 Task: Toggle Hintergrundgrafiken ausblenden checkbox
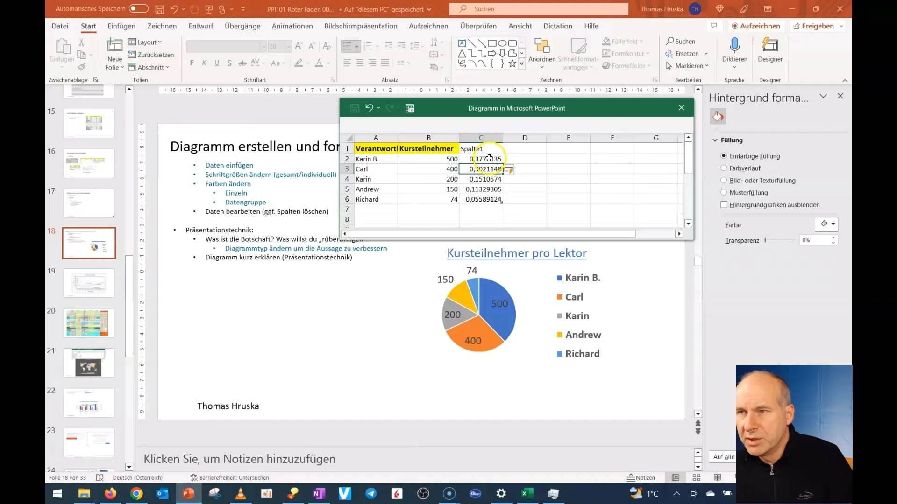tap(725, 204)
